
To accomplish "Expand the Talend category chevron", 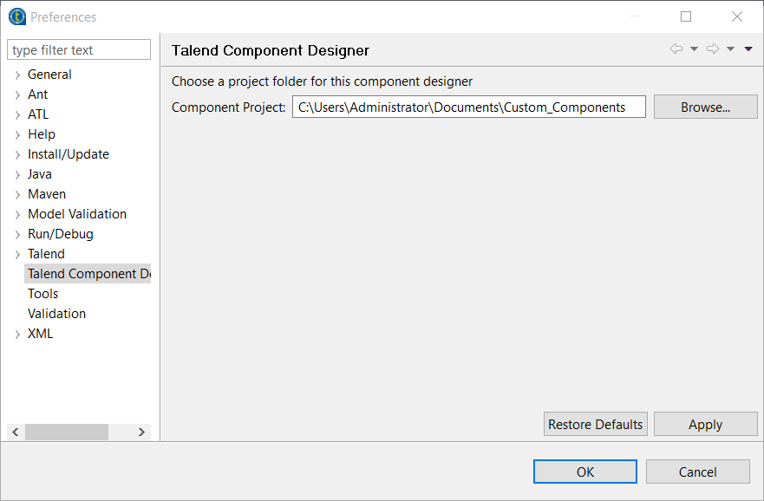I will pos(17,255).
